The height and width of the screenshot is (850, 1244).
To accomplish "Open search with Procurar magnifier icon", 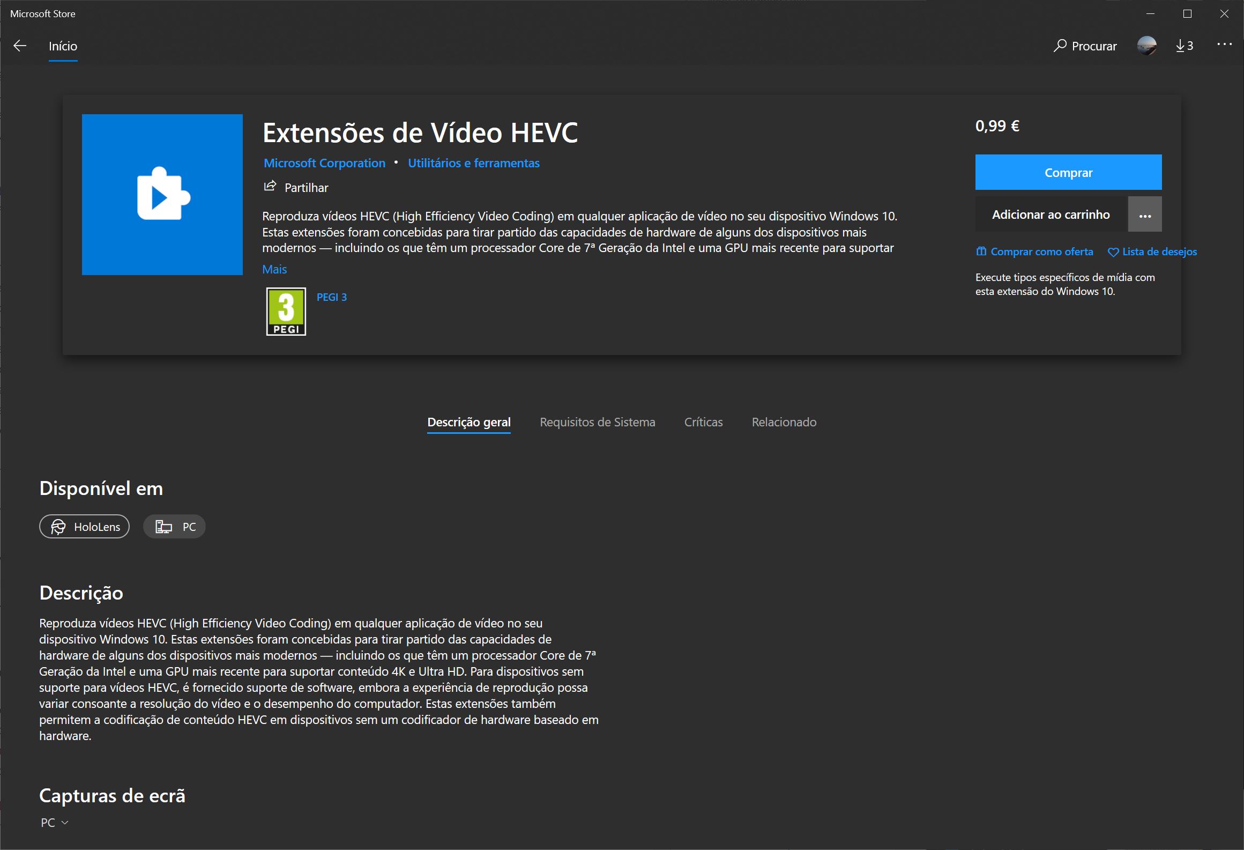I will (1060, 46).
